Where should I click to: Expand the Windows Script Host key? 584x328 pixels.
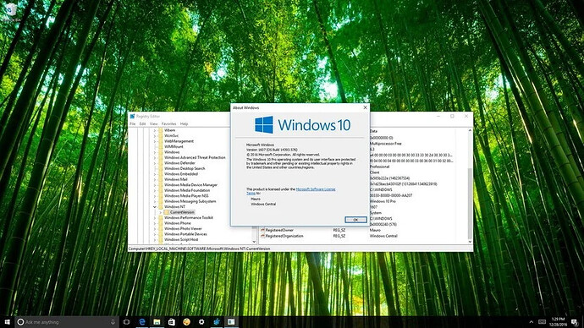(x=155, y=239)
